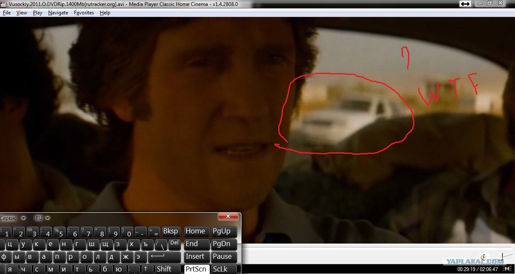The height and width of the screenshot is (274, 515).
Task: Tap the minus key on keyboard
Action: tap(141, 232)
